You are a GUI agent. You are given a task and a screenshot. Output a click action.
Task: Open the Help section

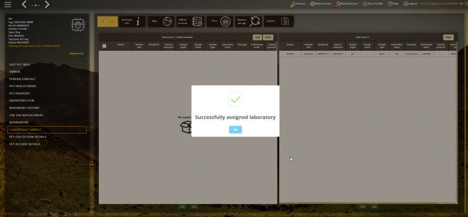tap(393, 4)
